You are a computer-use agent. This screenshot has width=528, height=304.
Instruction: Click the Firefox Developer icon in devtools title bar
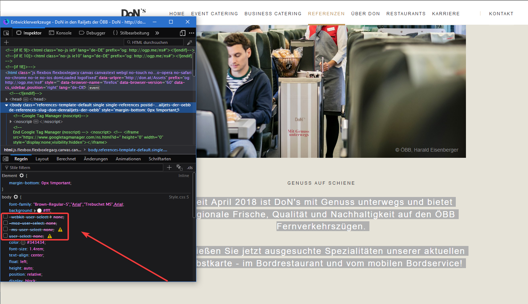click(x=6, y=22)
